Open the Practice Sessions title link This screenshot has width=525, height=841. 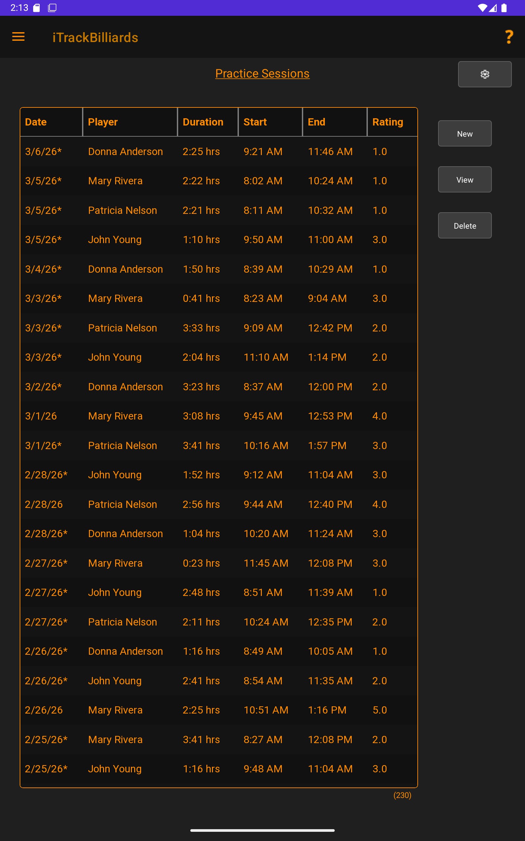(x=262, y=73)
